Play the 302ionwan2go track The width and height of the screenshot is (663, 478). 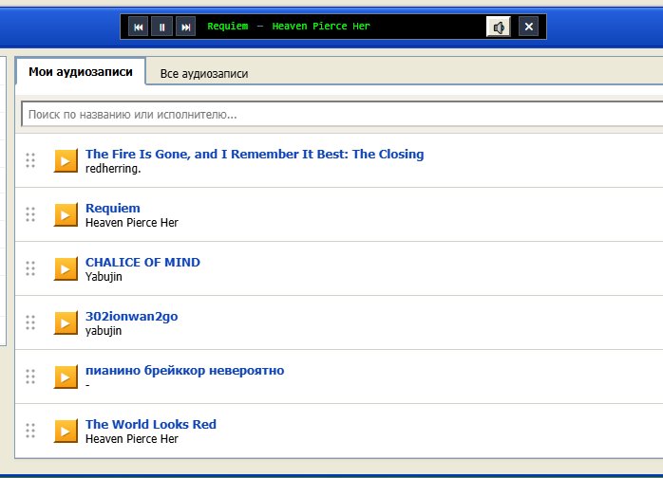(66, 322)
